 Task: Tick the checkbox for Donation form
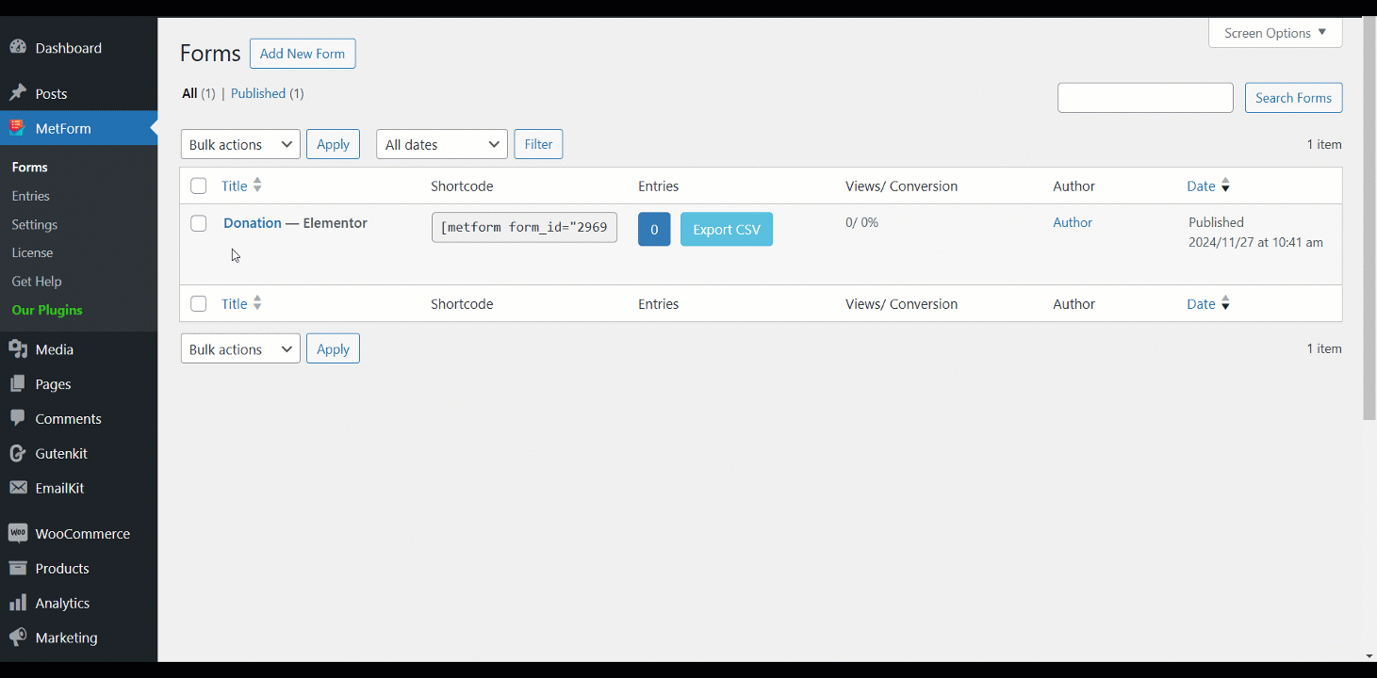[198, 223]
